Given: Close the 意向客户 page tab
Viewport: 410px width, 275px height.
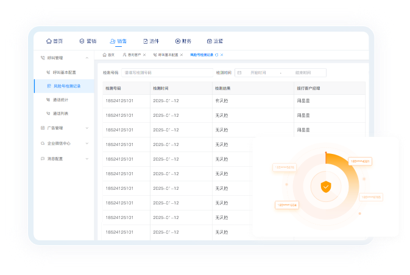Looking at the screenshot, I should coord(144,55).
